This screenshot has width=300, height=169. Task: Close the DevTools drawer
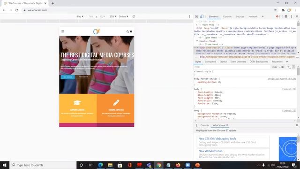tap(297, 125)
